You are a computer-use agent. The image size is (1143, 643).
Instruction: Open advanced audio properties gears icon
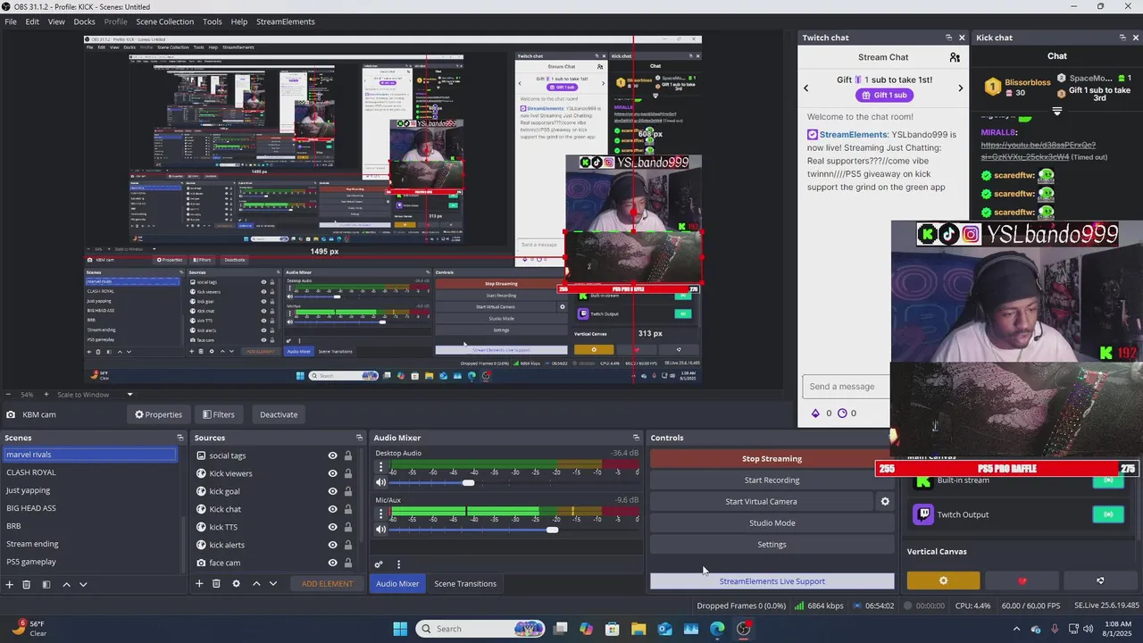(379, 564)
